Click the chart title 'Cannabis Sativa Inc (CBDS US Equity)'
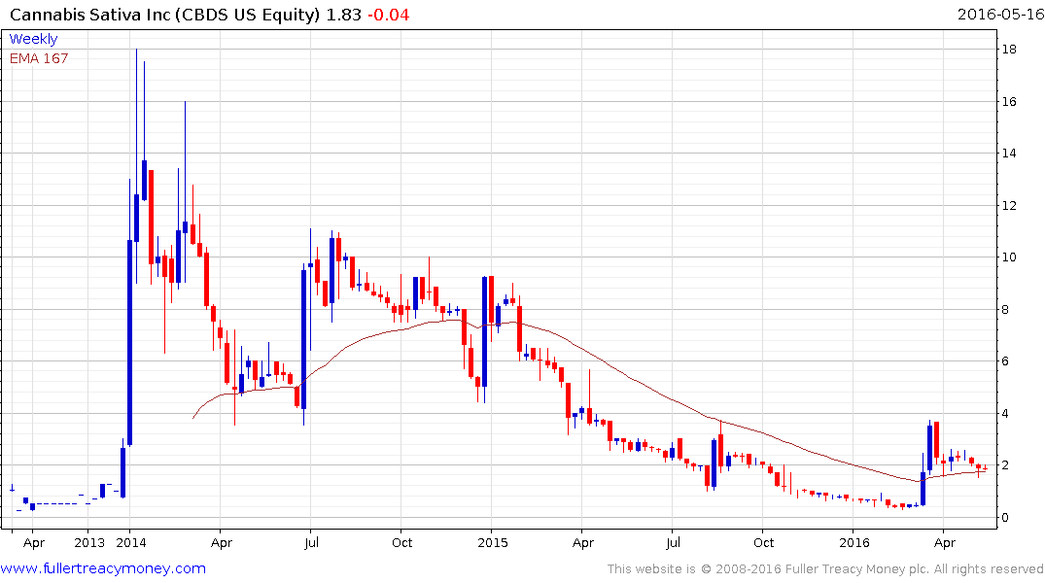 coord(164,14)
